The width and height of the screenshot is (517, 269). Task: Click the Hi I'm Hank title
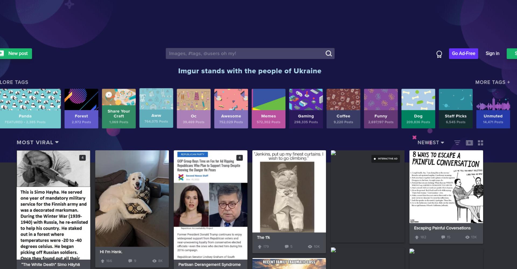pos(111,252)
